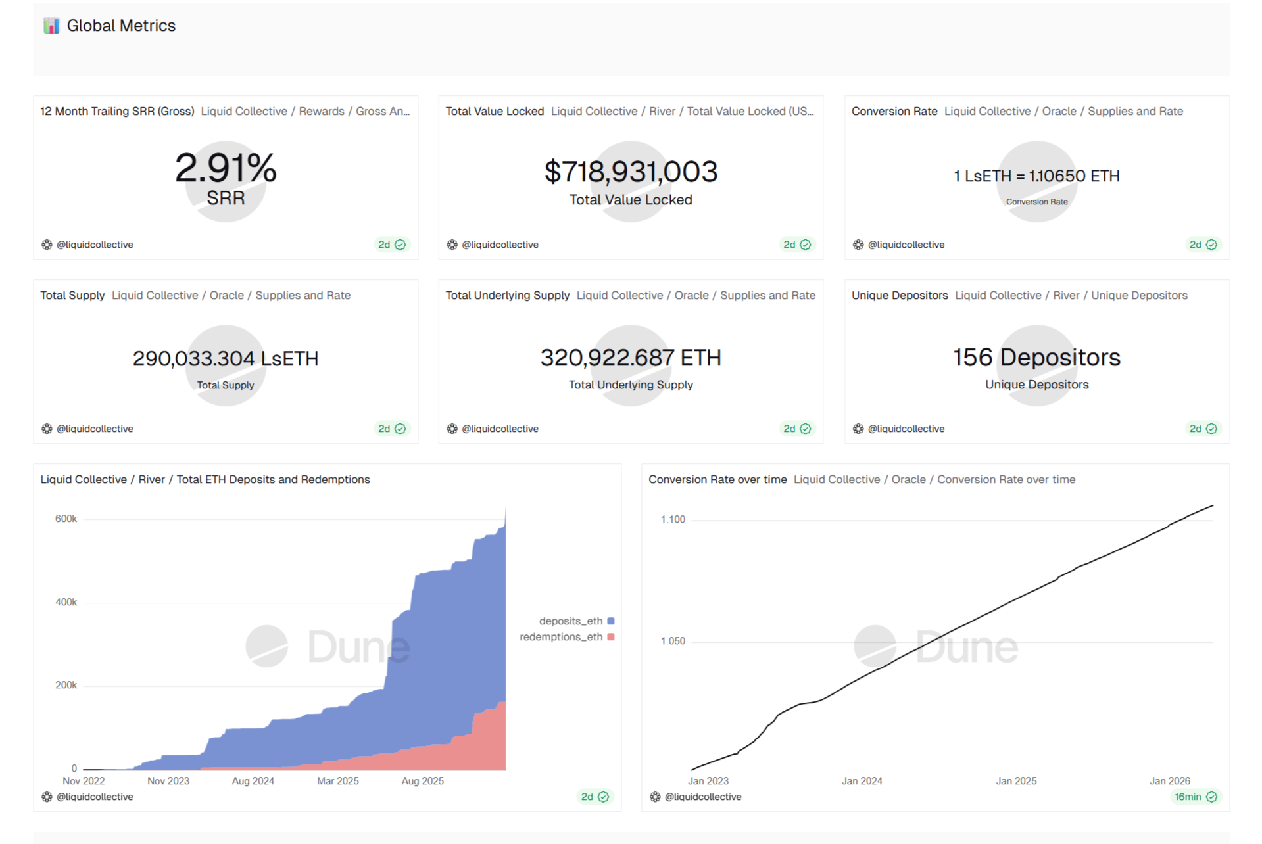Screen dimensions: 1262x844
Task: Click the blue deposits_eth legend color swatch
Action: 610,620
